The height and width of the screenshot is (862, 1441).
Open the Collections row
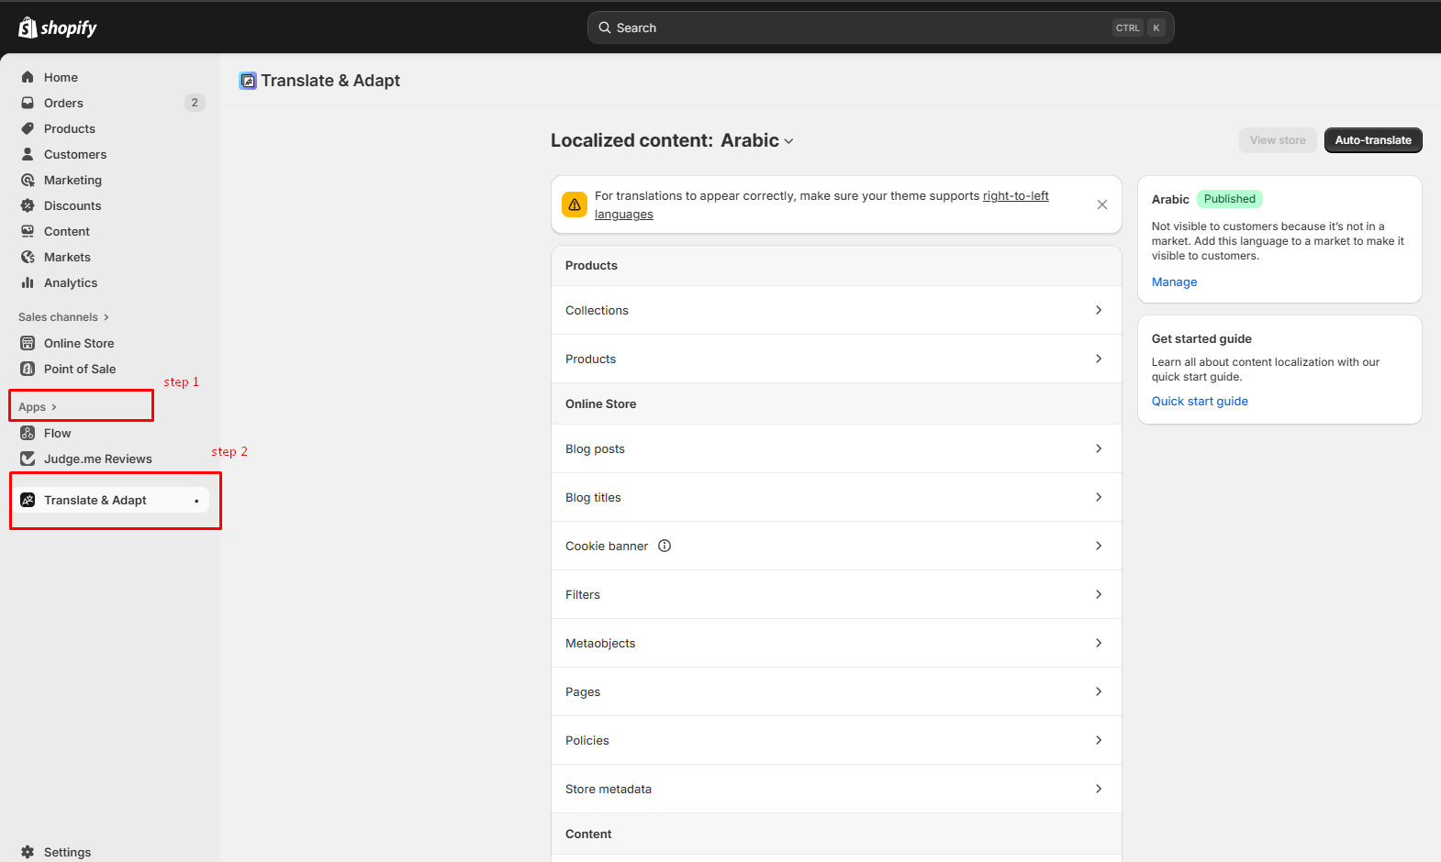coord(835,310)
